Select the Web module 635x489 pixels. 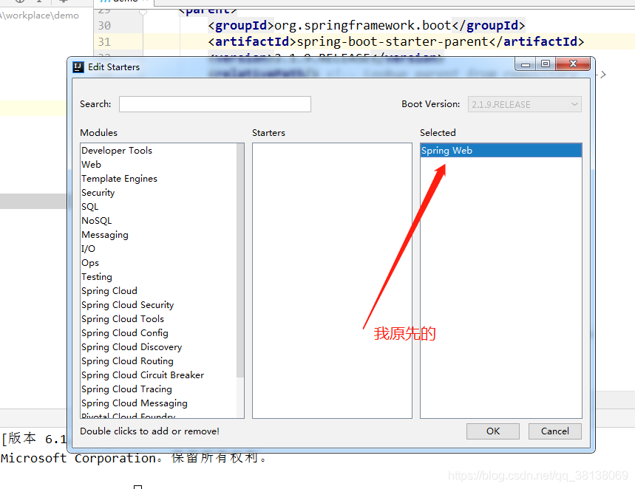(91, 164)
